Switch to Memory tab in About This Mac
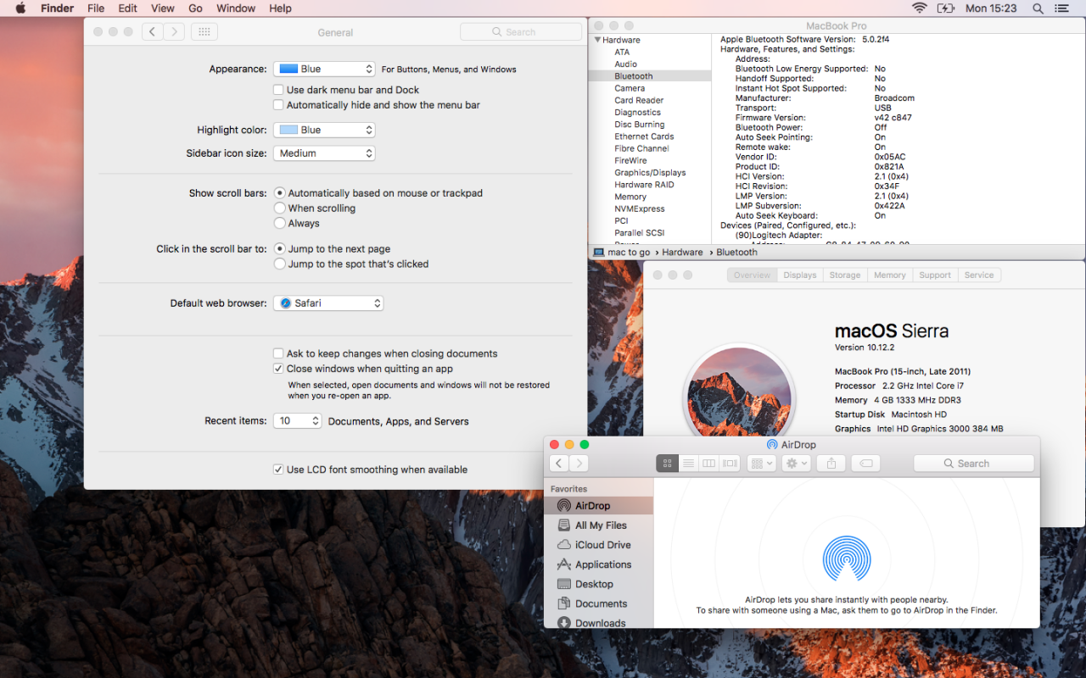This screenshot has width=1086, height=678. tap(890, 275)
